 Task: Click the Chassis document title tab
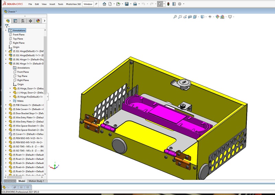(10, 12)
